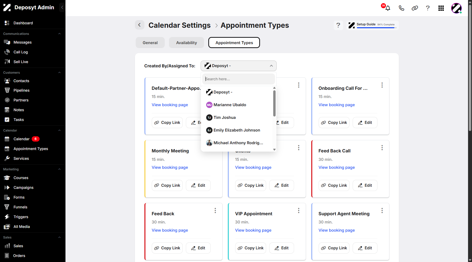This screenshot has width=472, height=262.
Task: Click the Setup Guide progress bar
Action: click(376, 28)
